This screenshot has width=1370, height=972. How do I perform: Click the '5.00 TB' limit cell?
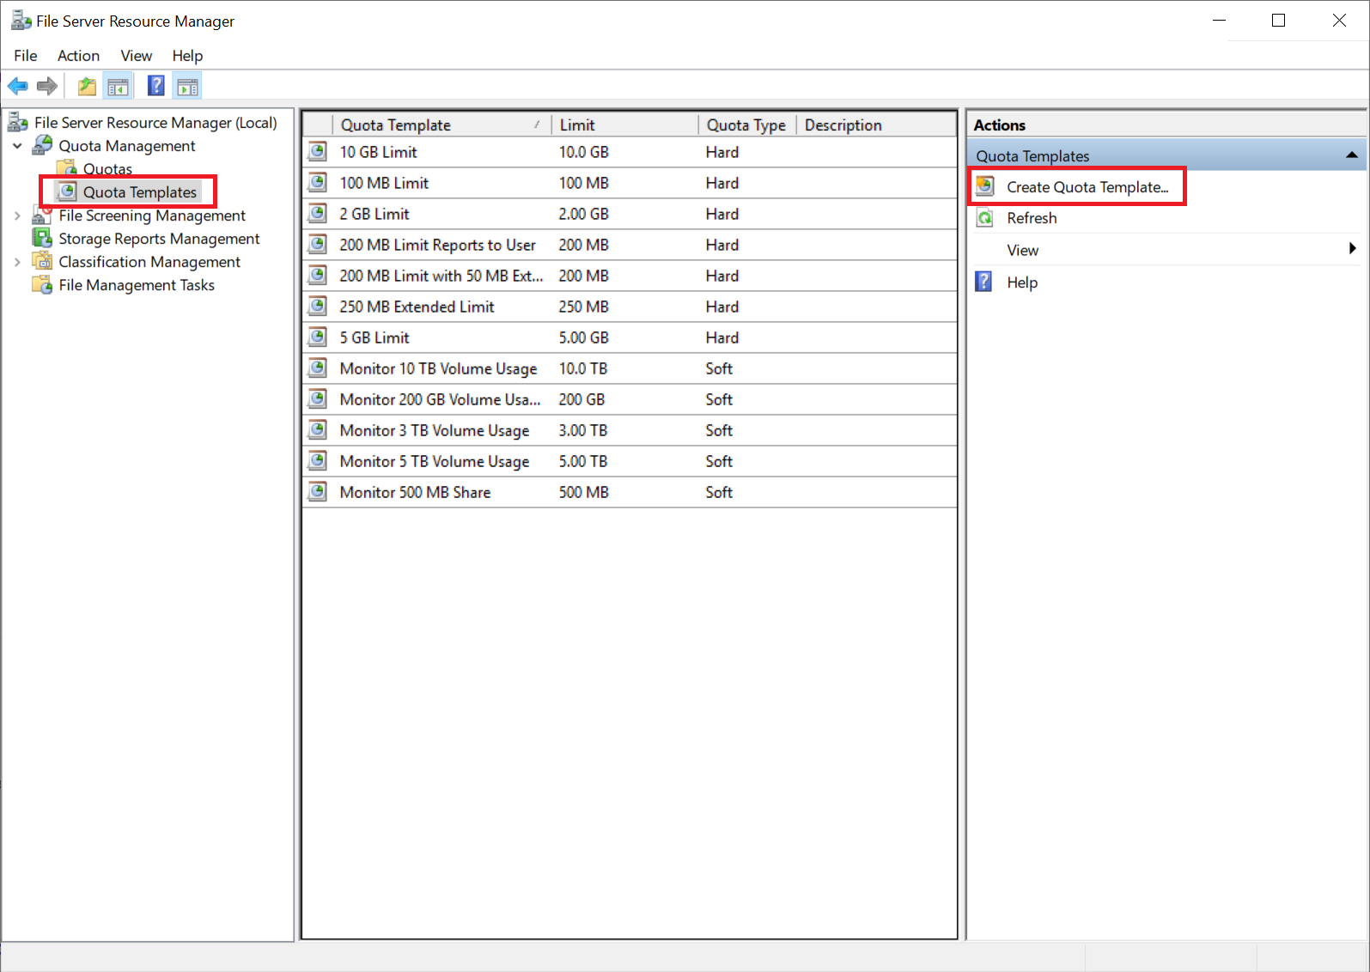point(582,461)
